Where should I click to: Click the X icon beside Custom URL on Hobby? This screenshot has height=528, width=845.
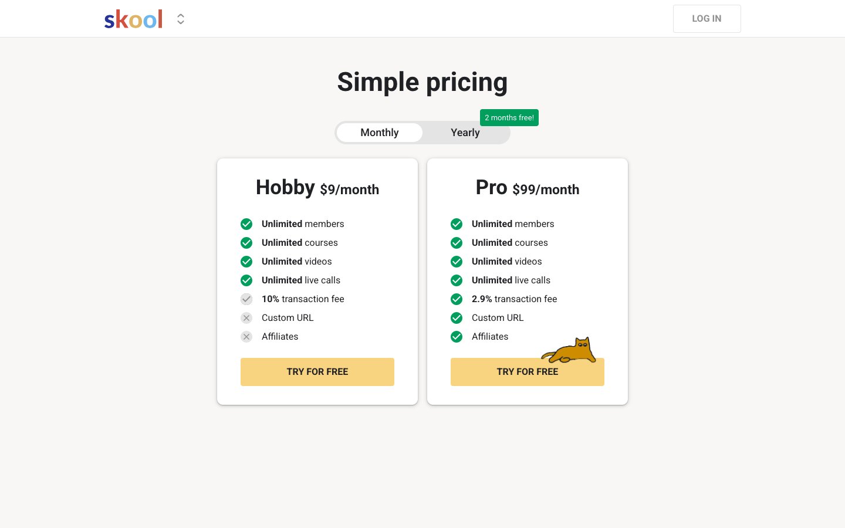pos(246,318)
